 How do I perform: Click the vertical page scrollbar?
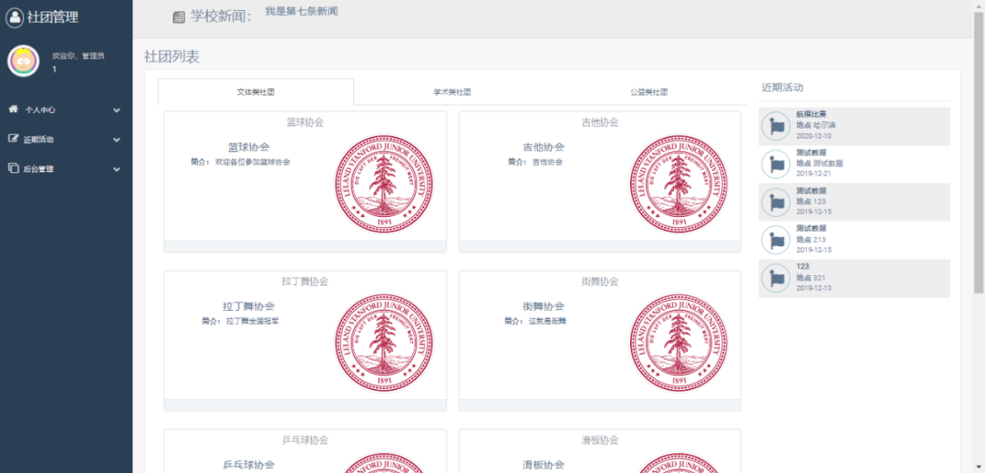click(x=978, y=150)
